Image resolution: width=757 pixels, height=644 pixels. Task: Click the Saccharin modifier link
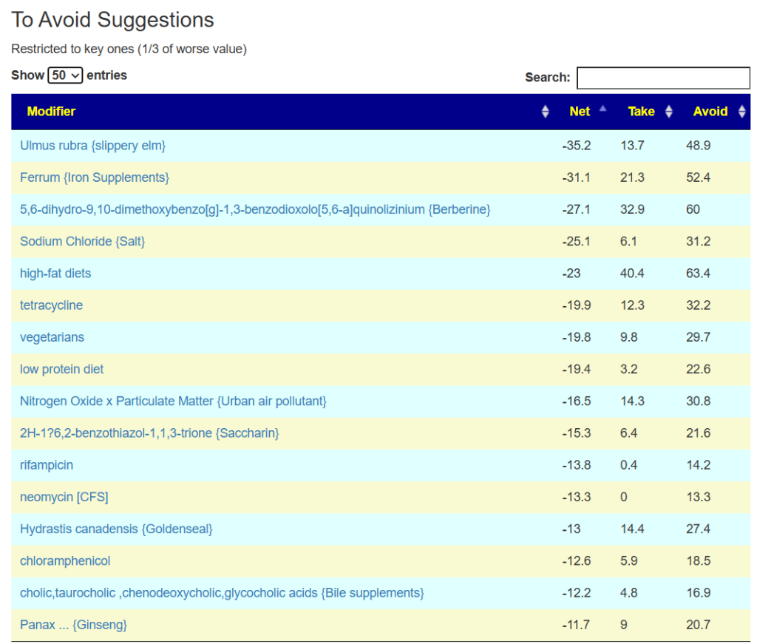tap(149, 433)
